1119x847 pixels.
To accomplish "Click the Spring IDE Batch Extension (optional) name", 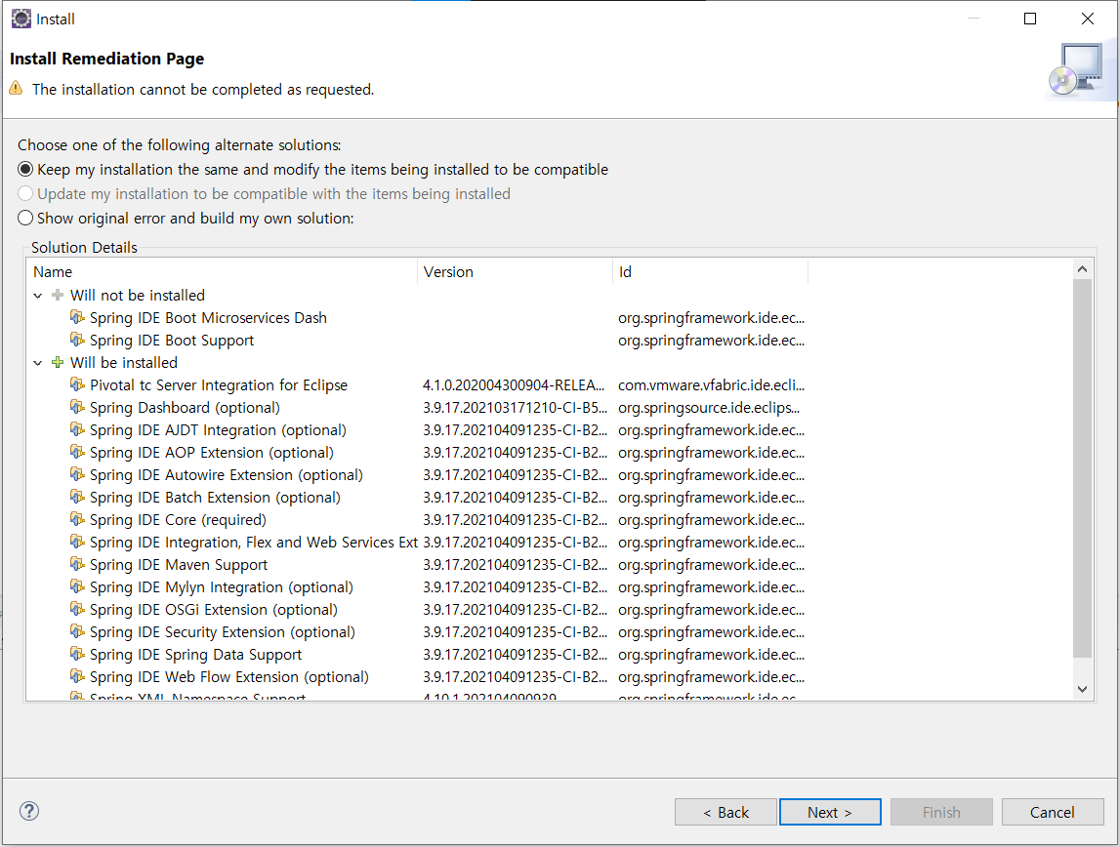I will (215, 497).
